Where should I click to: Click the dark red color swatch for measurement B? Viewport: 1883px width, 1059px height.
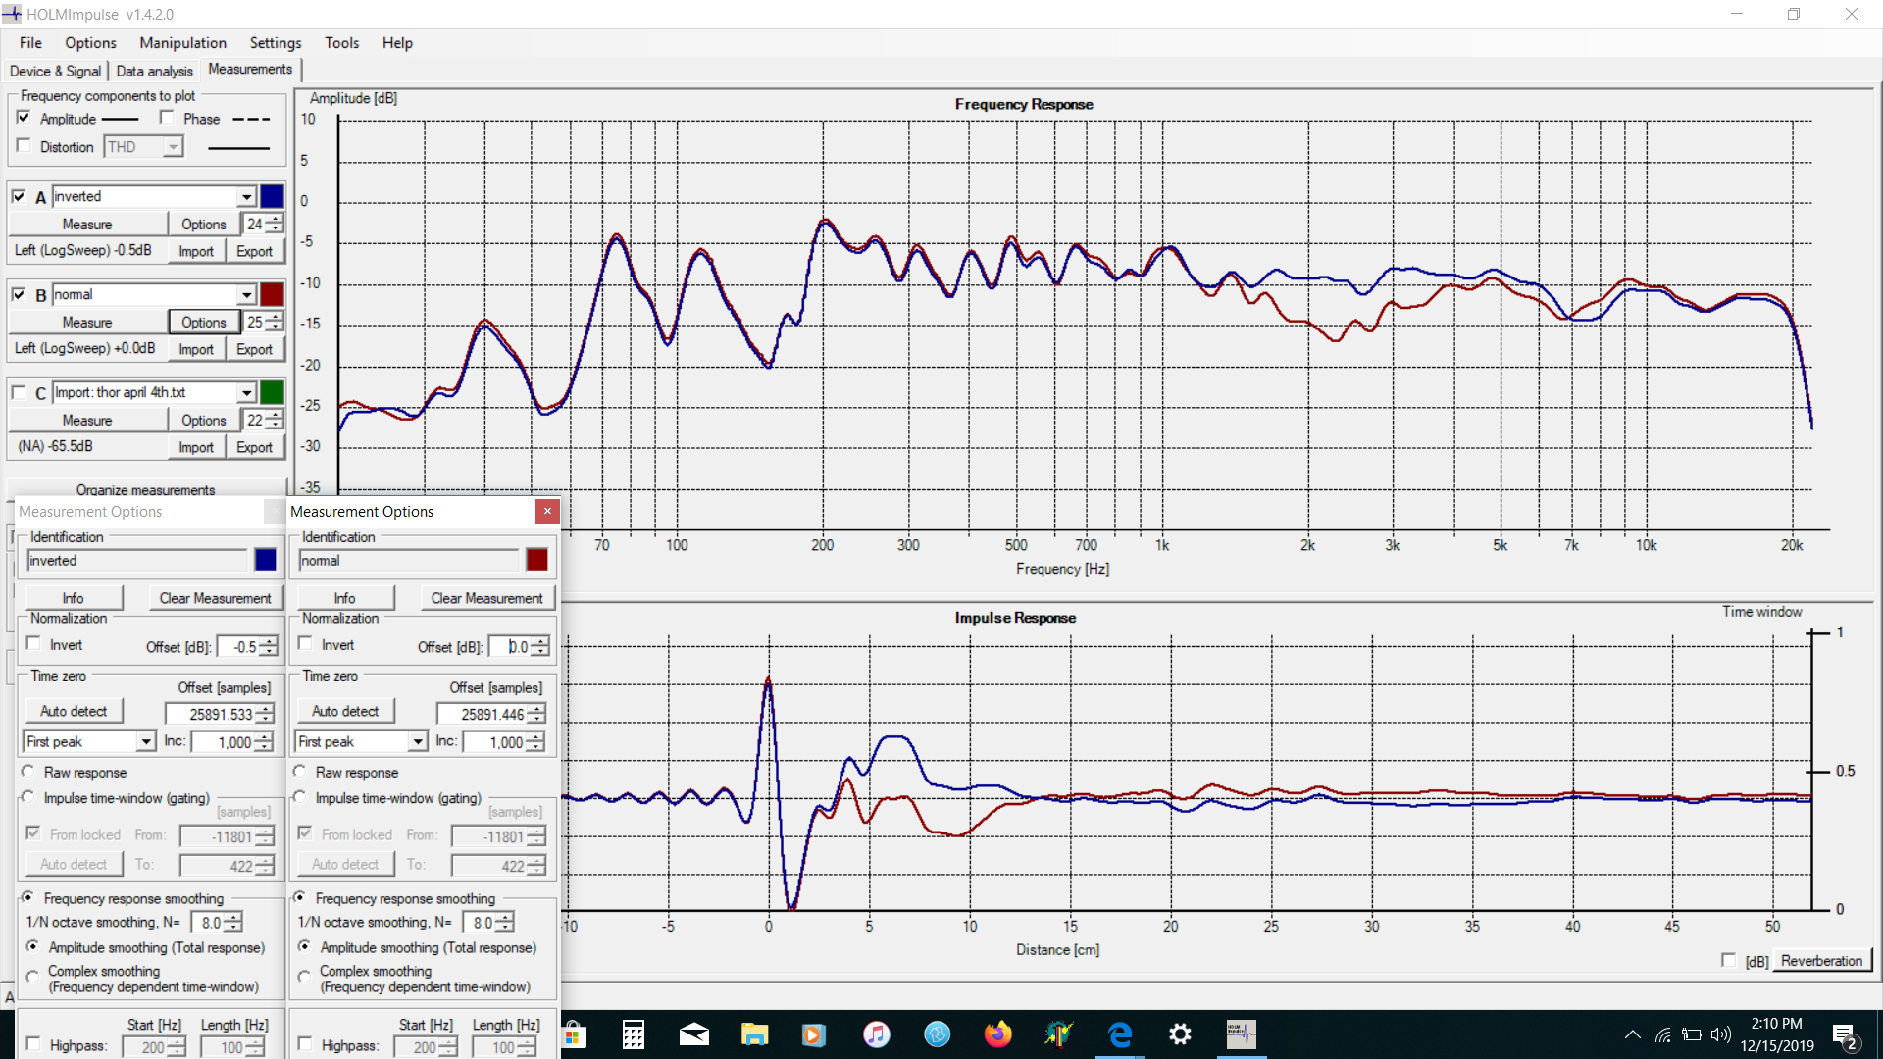272,294
